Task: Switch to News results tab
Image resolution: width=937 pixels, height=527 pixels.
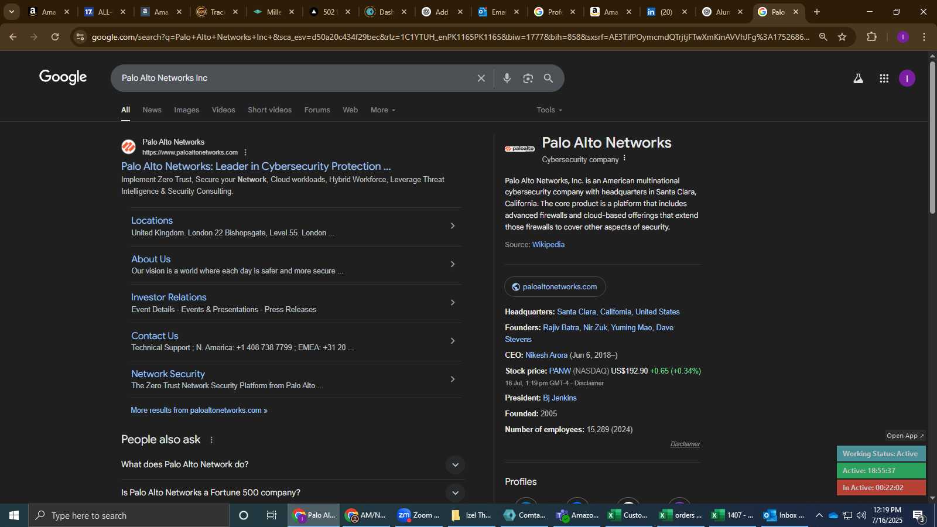Action: tap(152, 110)
